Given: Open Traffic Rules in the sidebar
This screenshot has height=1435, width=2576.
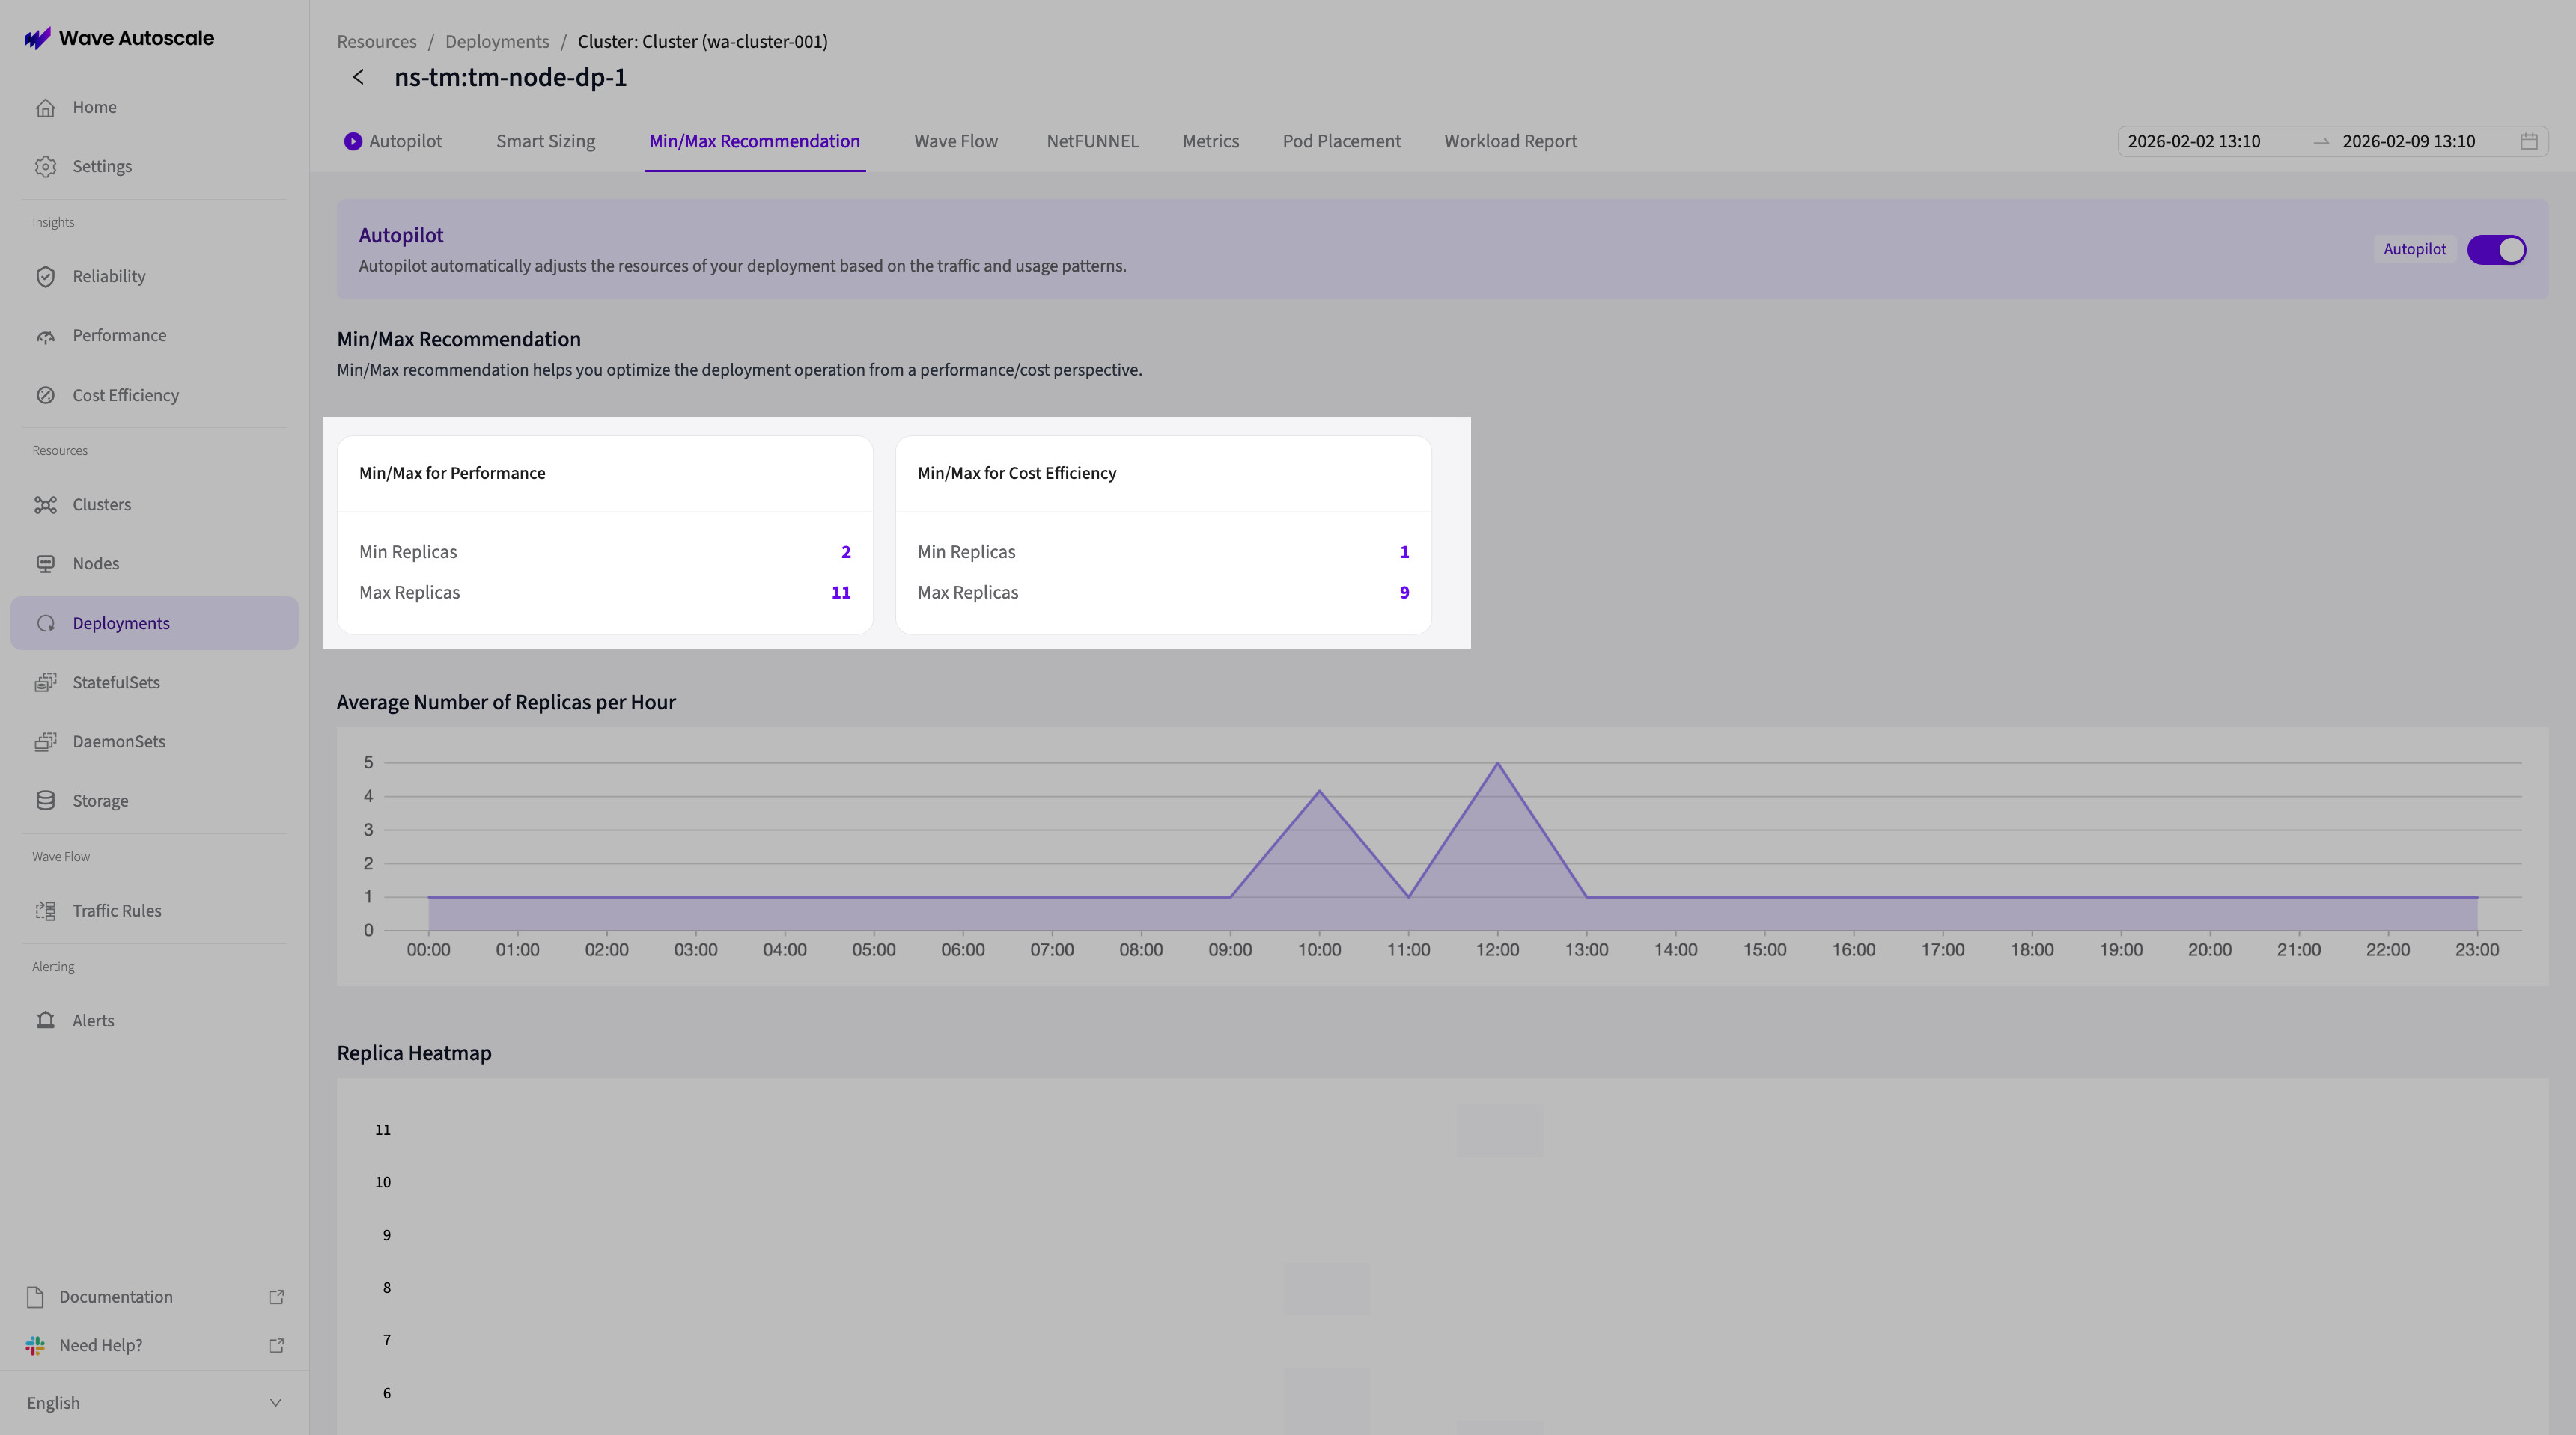Looking at the screenshot, I should (x=154, y=911).
